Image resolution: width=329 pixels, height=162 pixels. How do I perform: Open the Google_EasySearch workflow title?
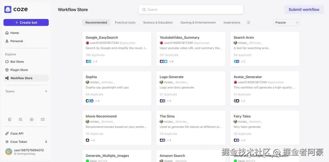coord(102,38)
